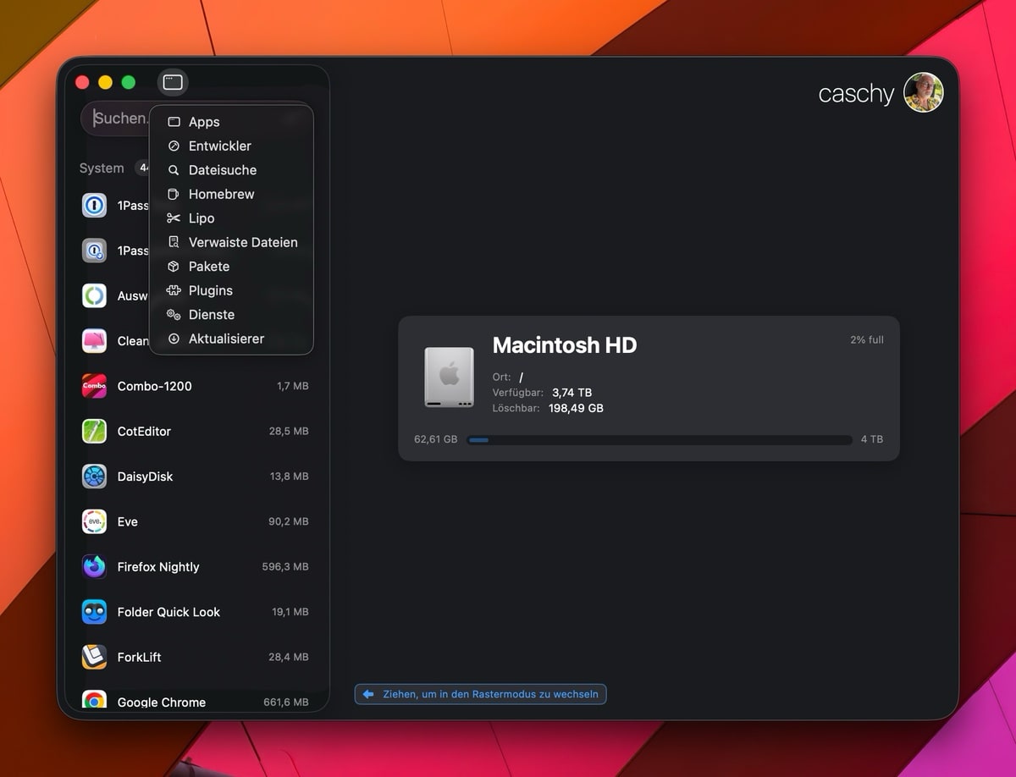
Task: Open Plugins from the popup menu
Action: click(210, 290)
